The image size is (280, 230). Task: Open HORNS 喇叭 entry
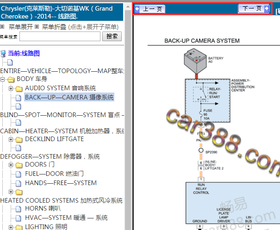pos(43,208)
